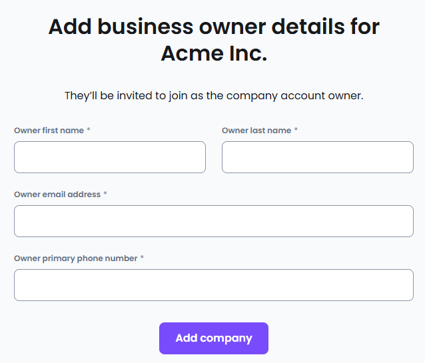Screen dimensions: 425x363
Task: Click into the Owner primary phone number field
Action: click(214, 285)
